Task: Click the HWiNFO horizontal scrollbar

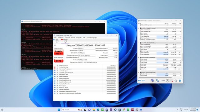Action: point(155,77)
